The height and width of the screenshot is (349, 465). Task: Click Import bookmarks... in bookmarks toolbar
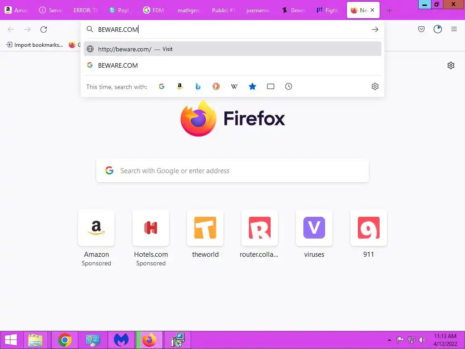[x=35, y=45]
